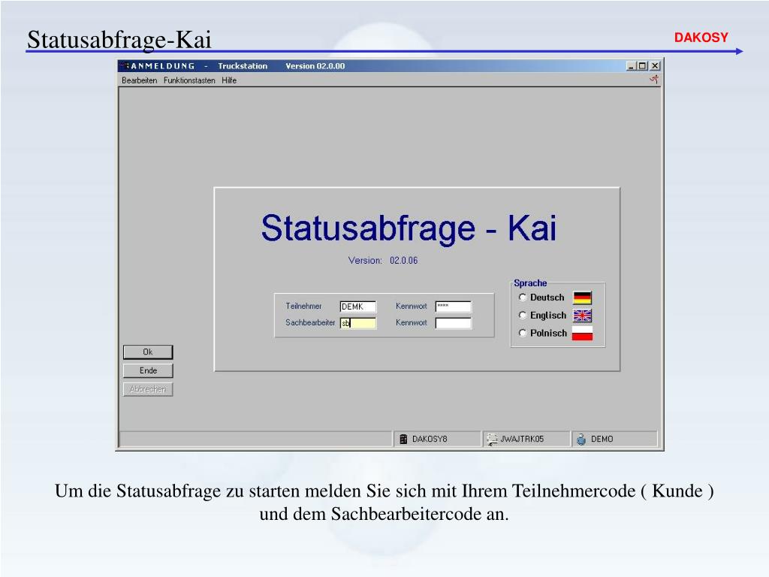The height and width of the screenshot is (577, 769).
Task: Click the DEMO user icon in status bar
Action: pyautogui.click(x=581, y=439)
